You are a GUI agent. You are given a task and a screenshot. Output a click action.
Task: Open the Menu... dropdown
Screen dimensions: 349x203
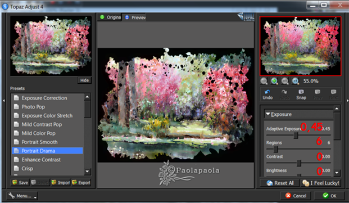tap(22, 196)
